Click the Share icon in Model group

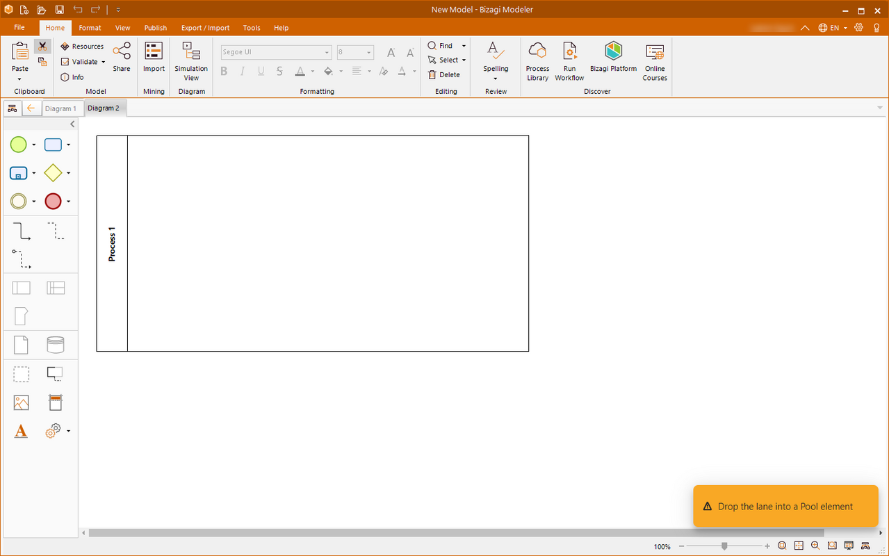(x=122, y=57)
